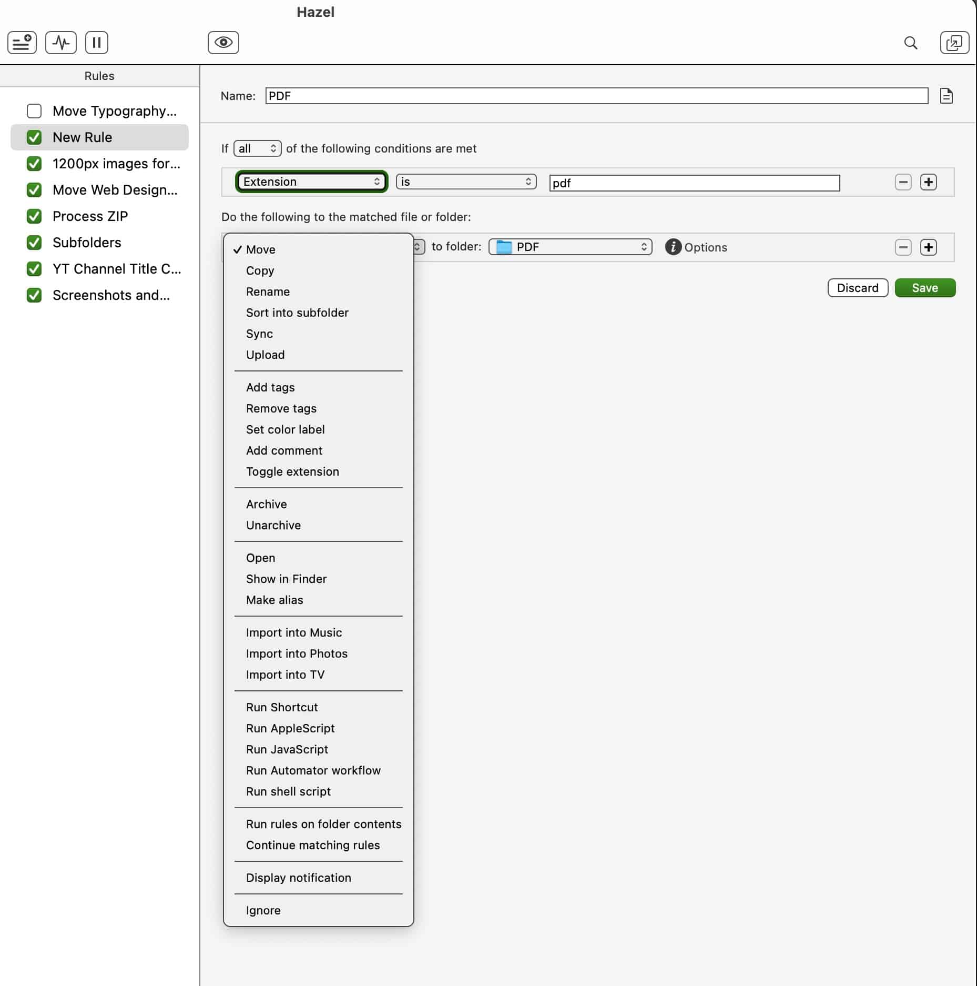Open the activity monitor pulse icon

pyautogui.click(x=61, y=43)
